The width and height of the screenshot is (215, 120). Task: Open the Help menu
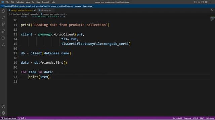(53, 2)
